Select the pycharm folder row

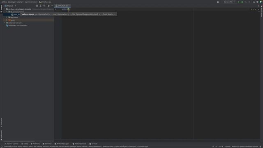[x=28, y=17]
